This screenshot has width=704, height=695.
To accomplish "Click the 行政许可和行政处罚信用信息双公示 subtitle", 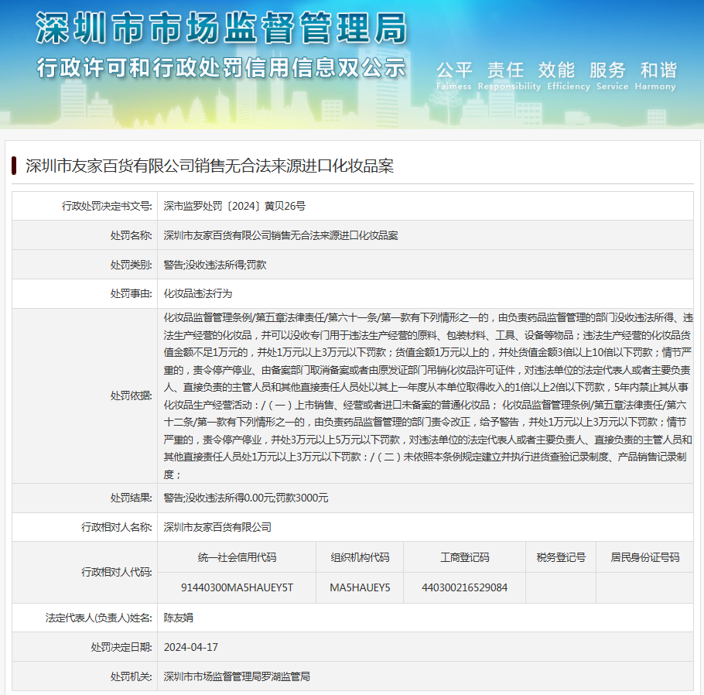I will click(x=221, y=68).
